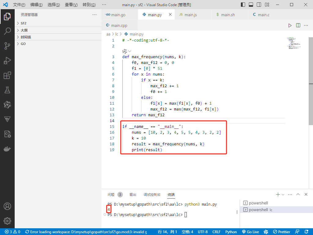313x235 pixels.
Task: Open code lens dropdown above max_frequency
Action: (x=130, y=51)
